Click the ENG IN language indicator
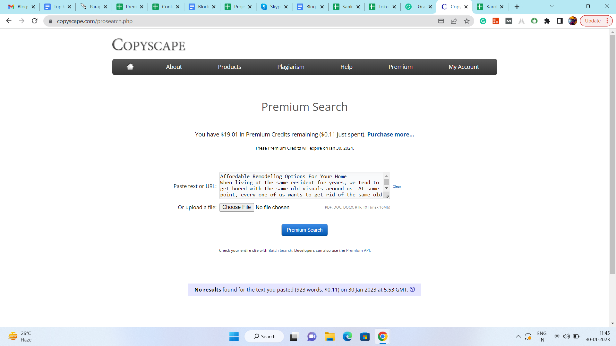Viewport: 616px width, 346px height. [x=542, y=336]
